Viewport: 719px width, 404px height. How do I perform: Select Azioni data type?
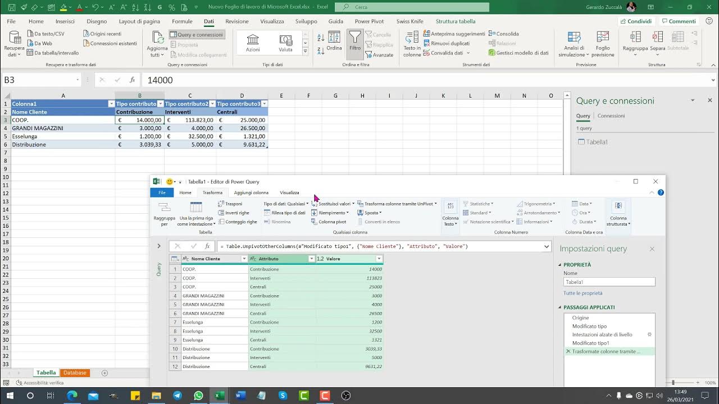point(253,43)
